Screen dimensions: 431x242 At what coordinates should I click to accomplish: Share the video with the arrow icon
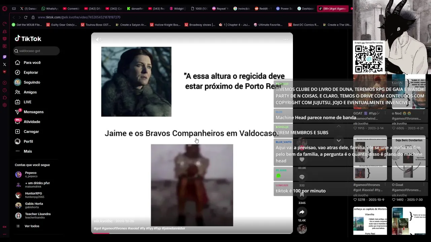coord(302,212)
